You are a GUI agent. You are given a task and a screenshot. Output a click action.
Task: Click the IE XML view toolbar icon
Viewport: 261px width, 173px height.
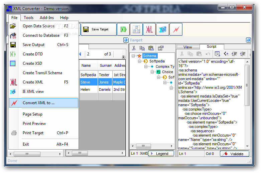pyautogui.click(x=163, y=29)
